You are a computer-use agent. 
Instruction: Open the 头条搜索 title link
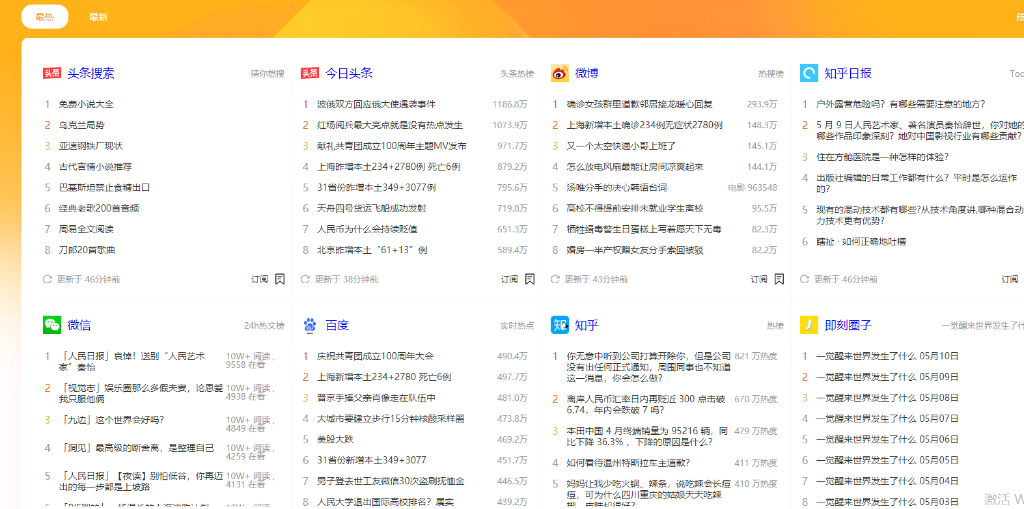91,73
